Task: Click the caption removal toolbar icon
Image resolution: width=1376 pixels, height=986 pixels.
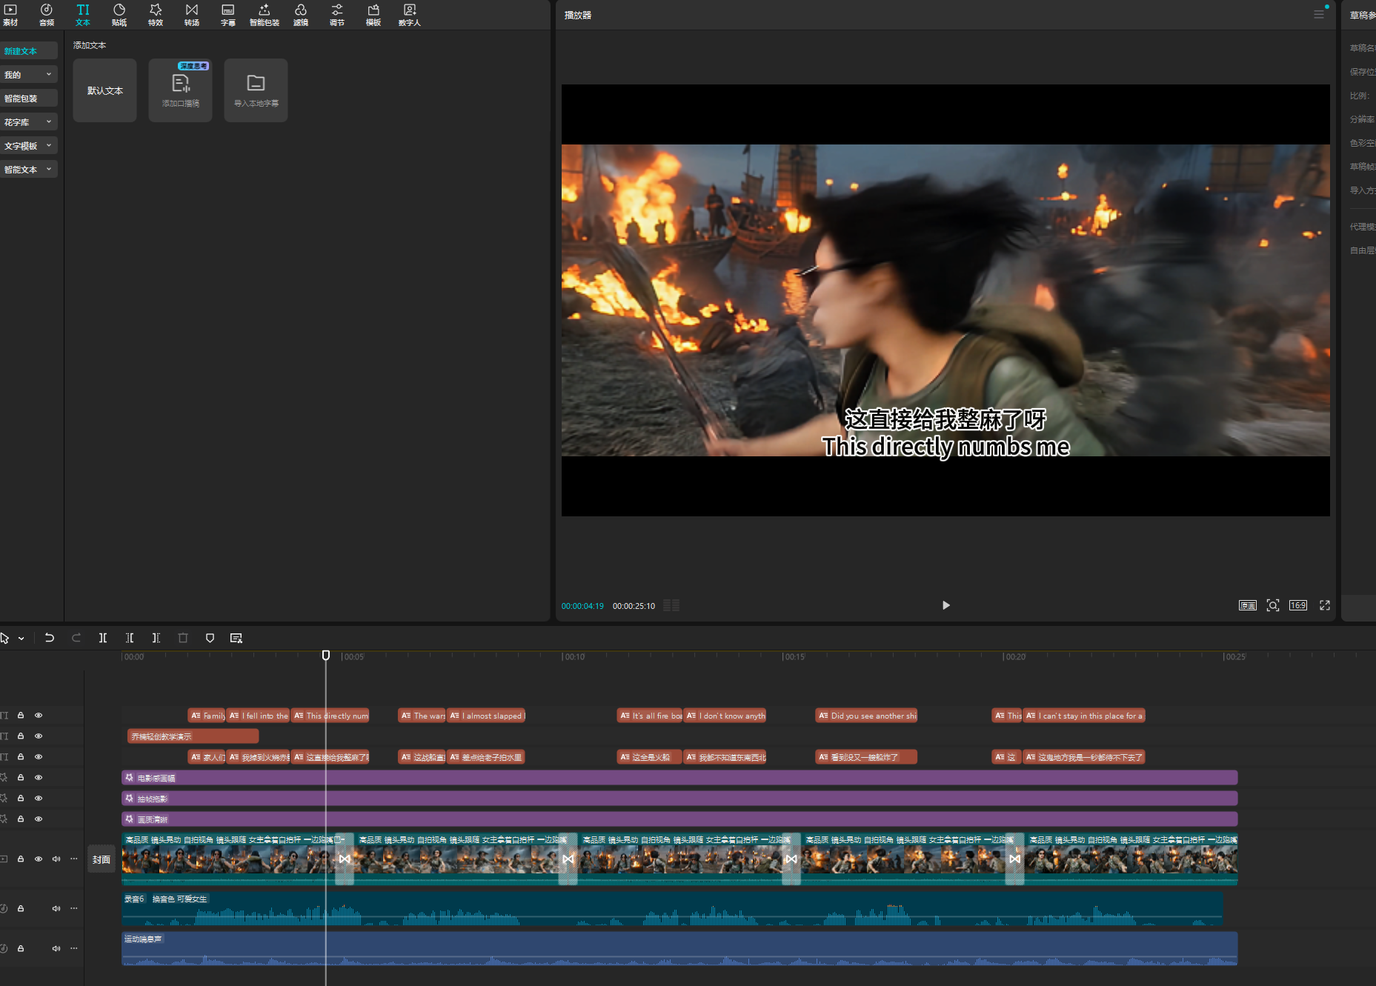Action: [236, 638]
